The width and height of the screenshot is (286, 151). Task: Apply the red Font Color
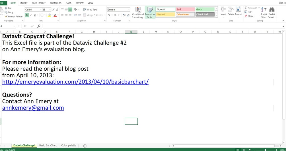point(55,15)
